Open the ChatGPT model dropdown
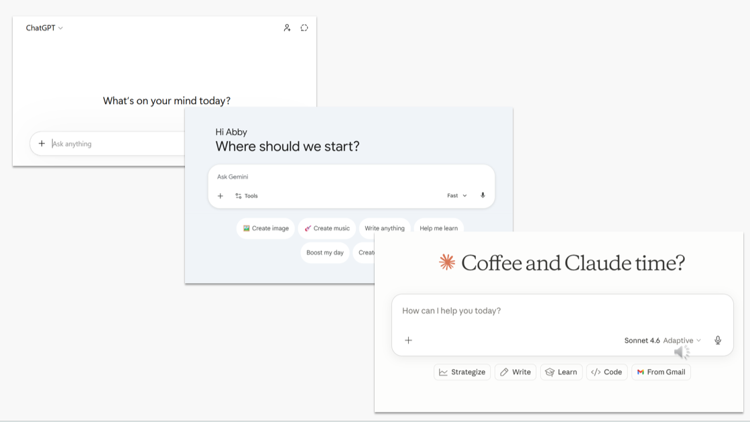The width and height of the screenshot is (750, 422). click(x=44, y=28)
